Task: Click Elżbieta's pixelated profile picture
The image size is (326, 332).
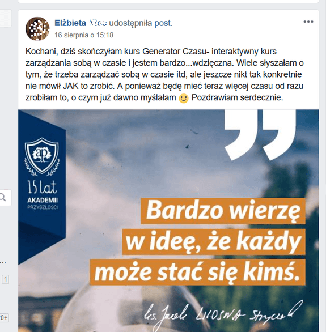Action: pos(37,28)
